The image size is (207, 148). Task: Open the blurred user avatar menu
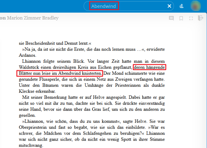pyautogui.click(x=196, y=6)
